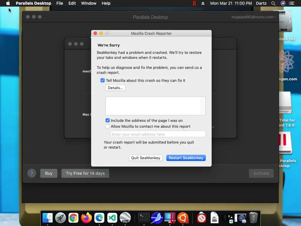This screenshot has height=226, width=301.
Task: Uncheck Tell Mozilla about this crash
Action: click(103, 80)
